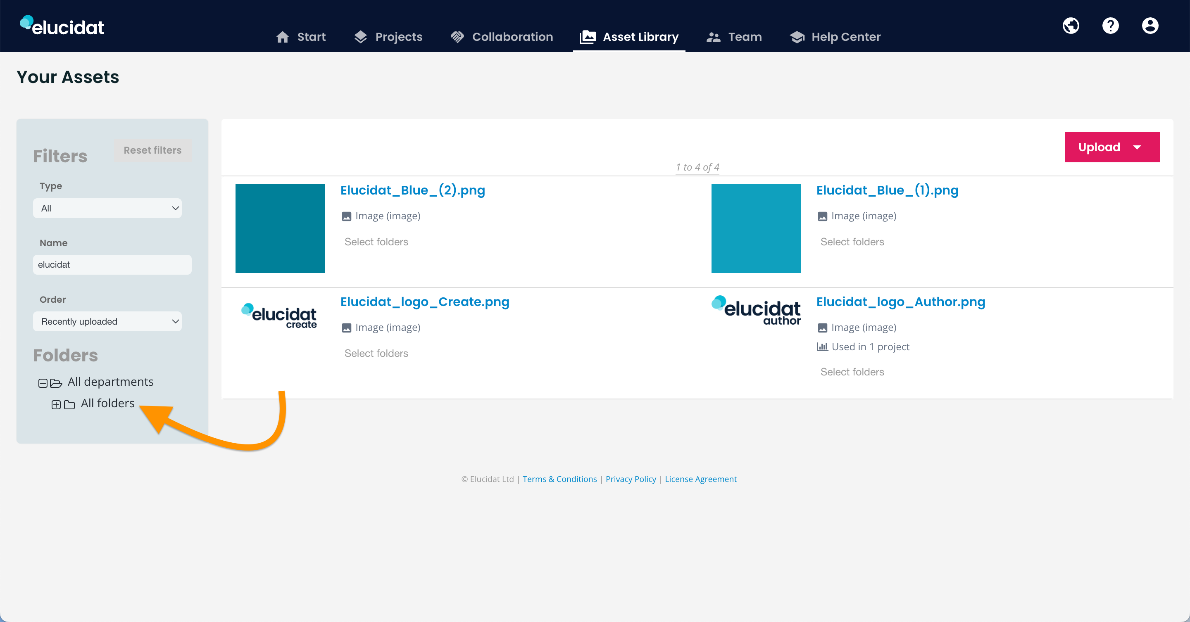Screen dimensions: 1190x622
Task: Open the Upload dropdown button
Action: click(1112, 147)
